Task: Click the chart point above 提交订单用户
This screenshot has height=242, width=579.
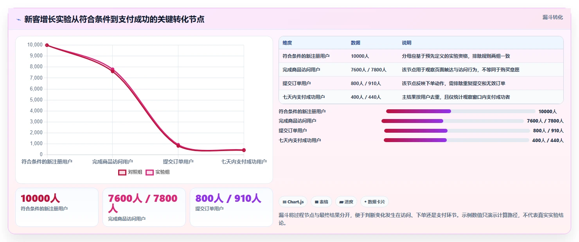Action: (178, 145)
